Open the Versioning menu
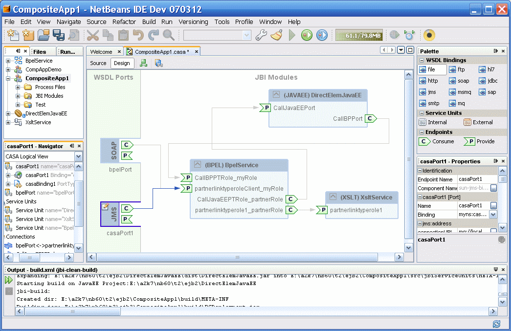 pyautogui.click(x=193, y=22)
